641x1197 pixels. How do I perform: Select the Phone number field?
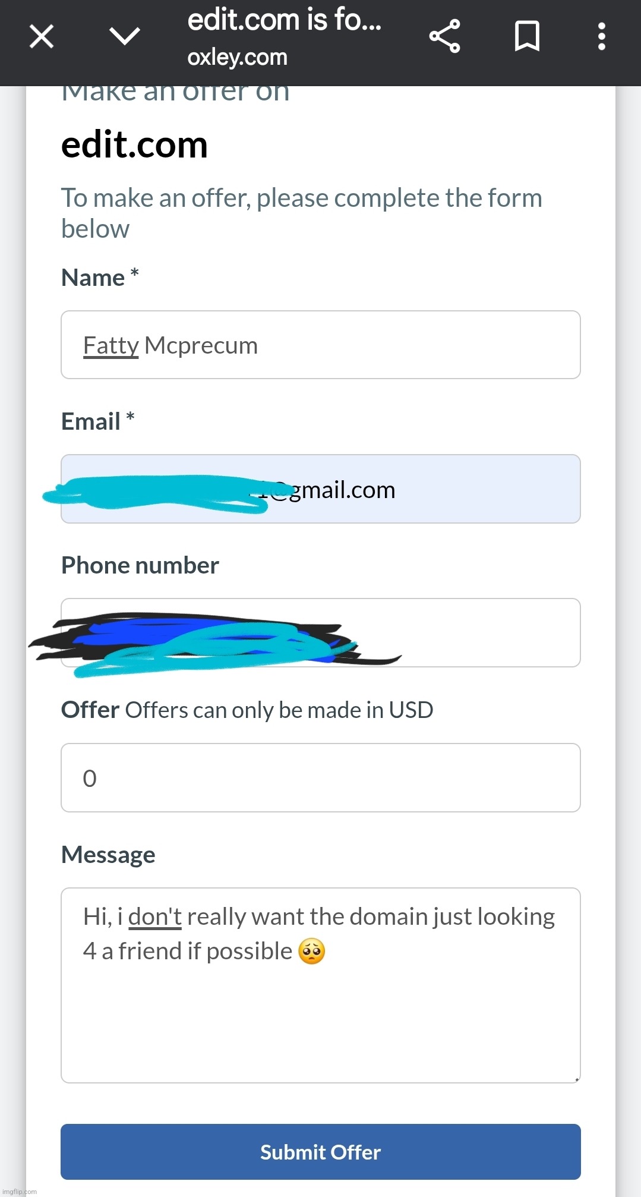click(x=321, y=633)
